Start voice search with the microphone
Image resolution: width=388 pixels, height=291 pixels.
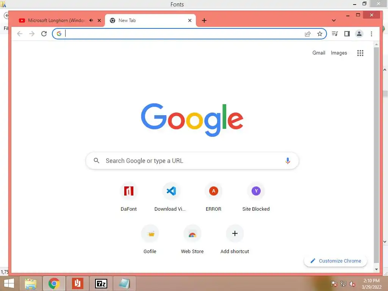click(x=288, y=161)
